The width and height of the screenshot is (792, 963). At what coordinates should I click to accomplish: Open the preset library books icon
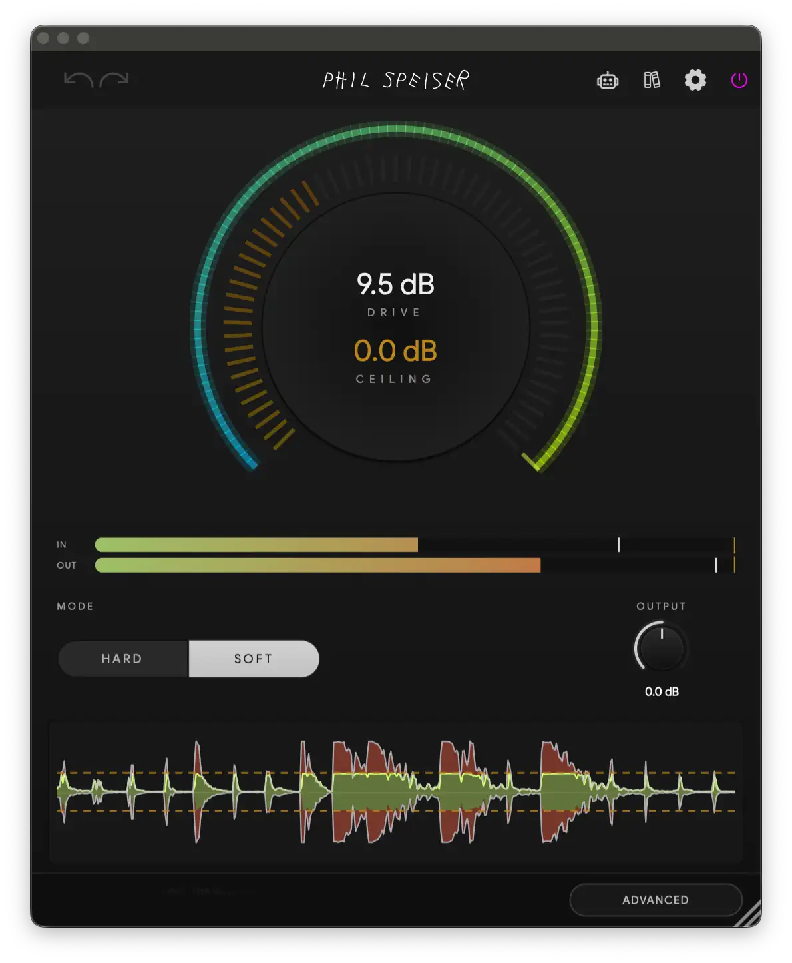click(x=652, y=80)
